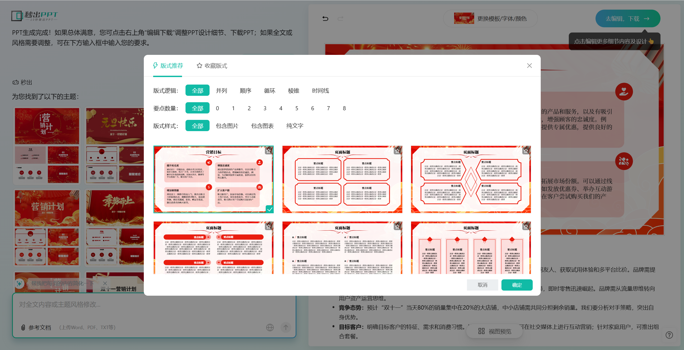Click the globe icon in input box
The height and width of the screenshot is (350, 684).
[270, 327]
